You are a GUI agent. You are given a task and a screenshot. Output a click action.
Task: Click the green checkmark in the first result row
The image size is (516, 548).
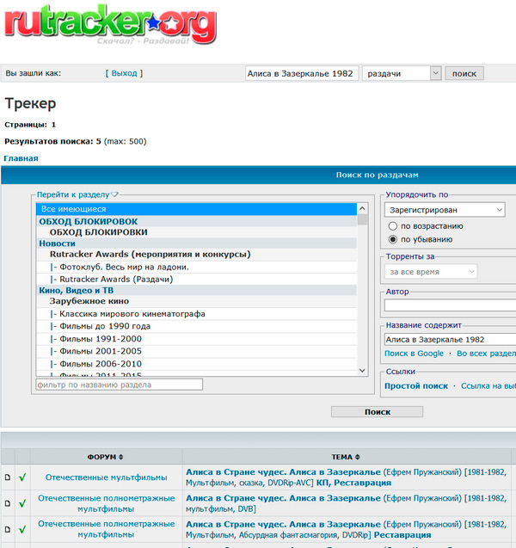point(23,477)
